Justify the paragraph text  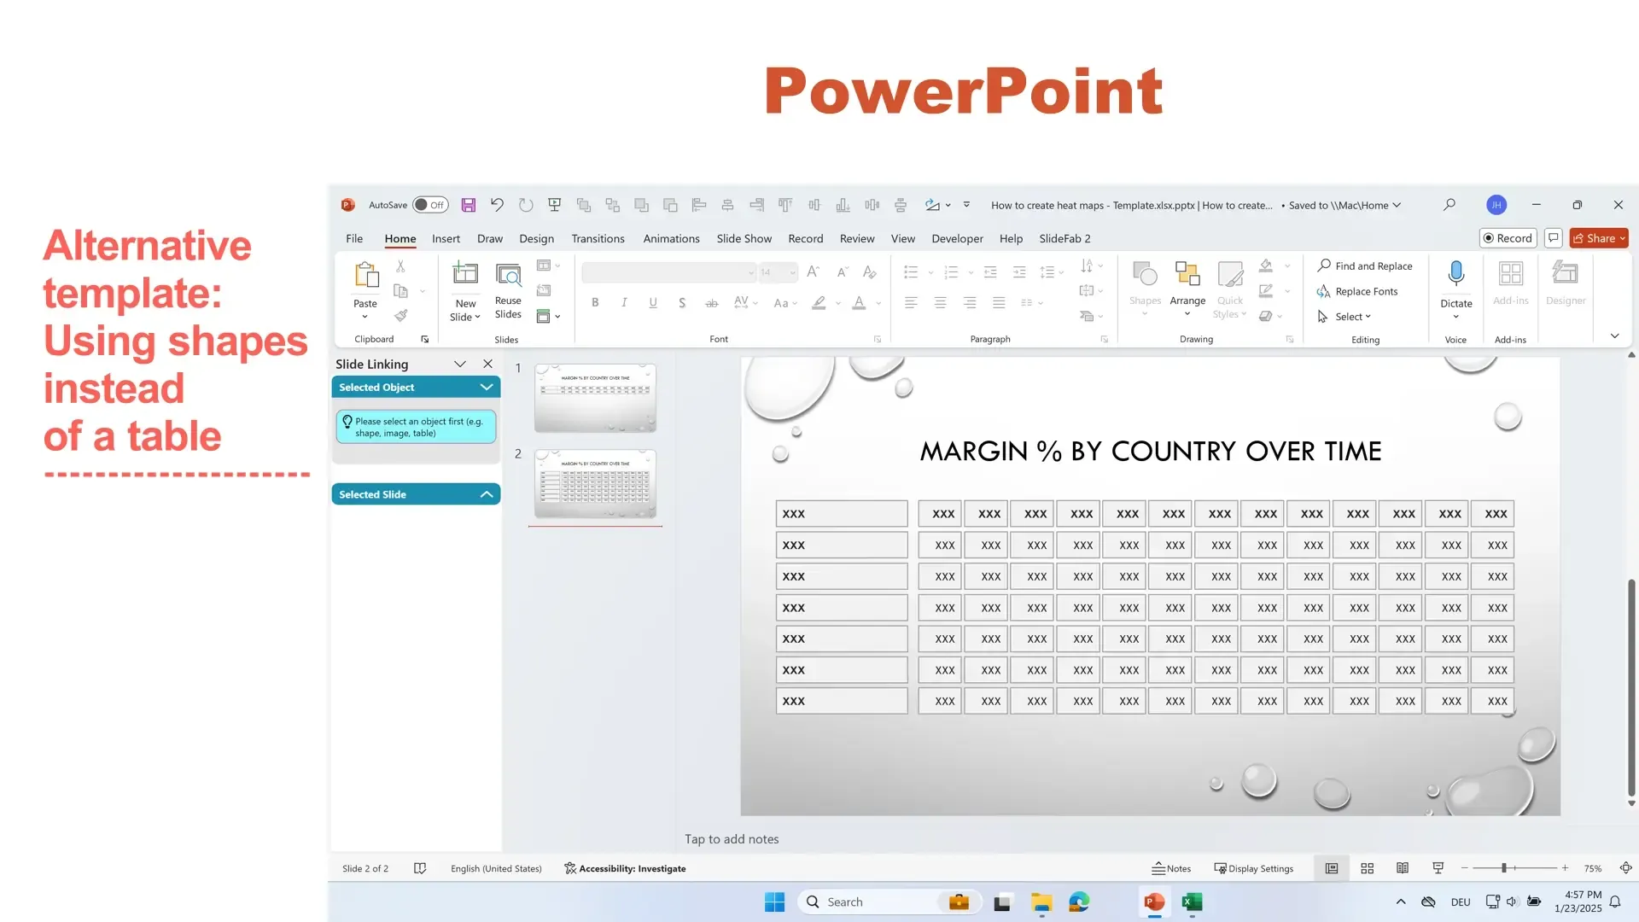999,302
